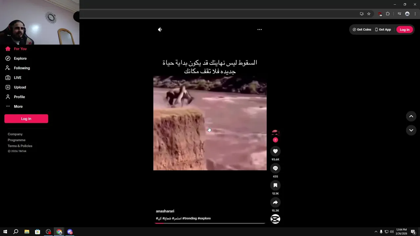Image resolution: width=420 pixels, height=236 pixels.
Task: Expand the Company footer section
Action: (15, 134)
